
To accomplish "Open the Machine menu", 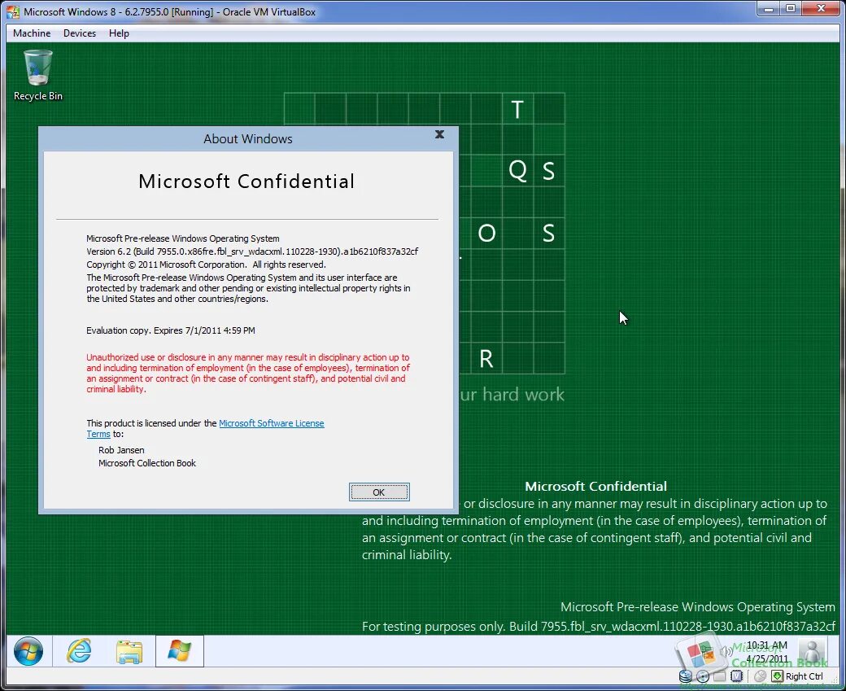I will 32,33.
